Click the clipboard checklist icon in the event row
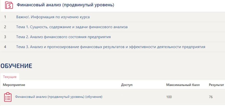The width and height of the screenshot is (225, 106). click(x=8, y=97)
